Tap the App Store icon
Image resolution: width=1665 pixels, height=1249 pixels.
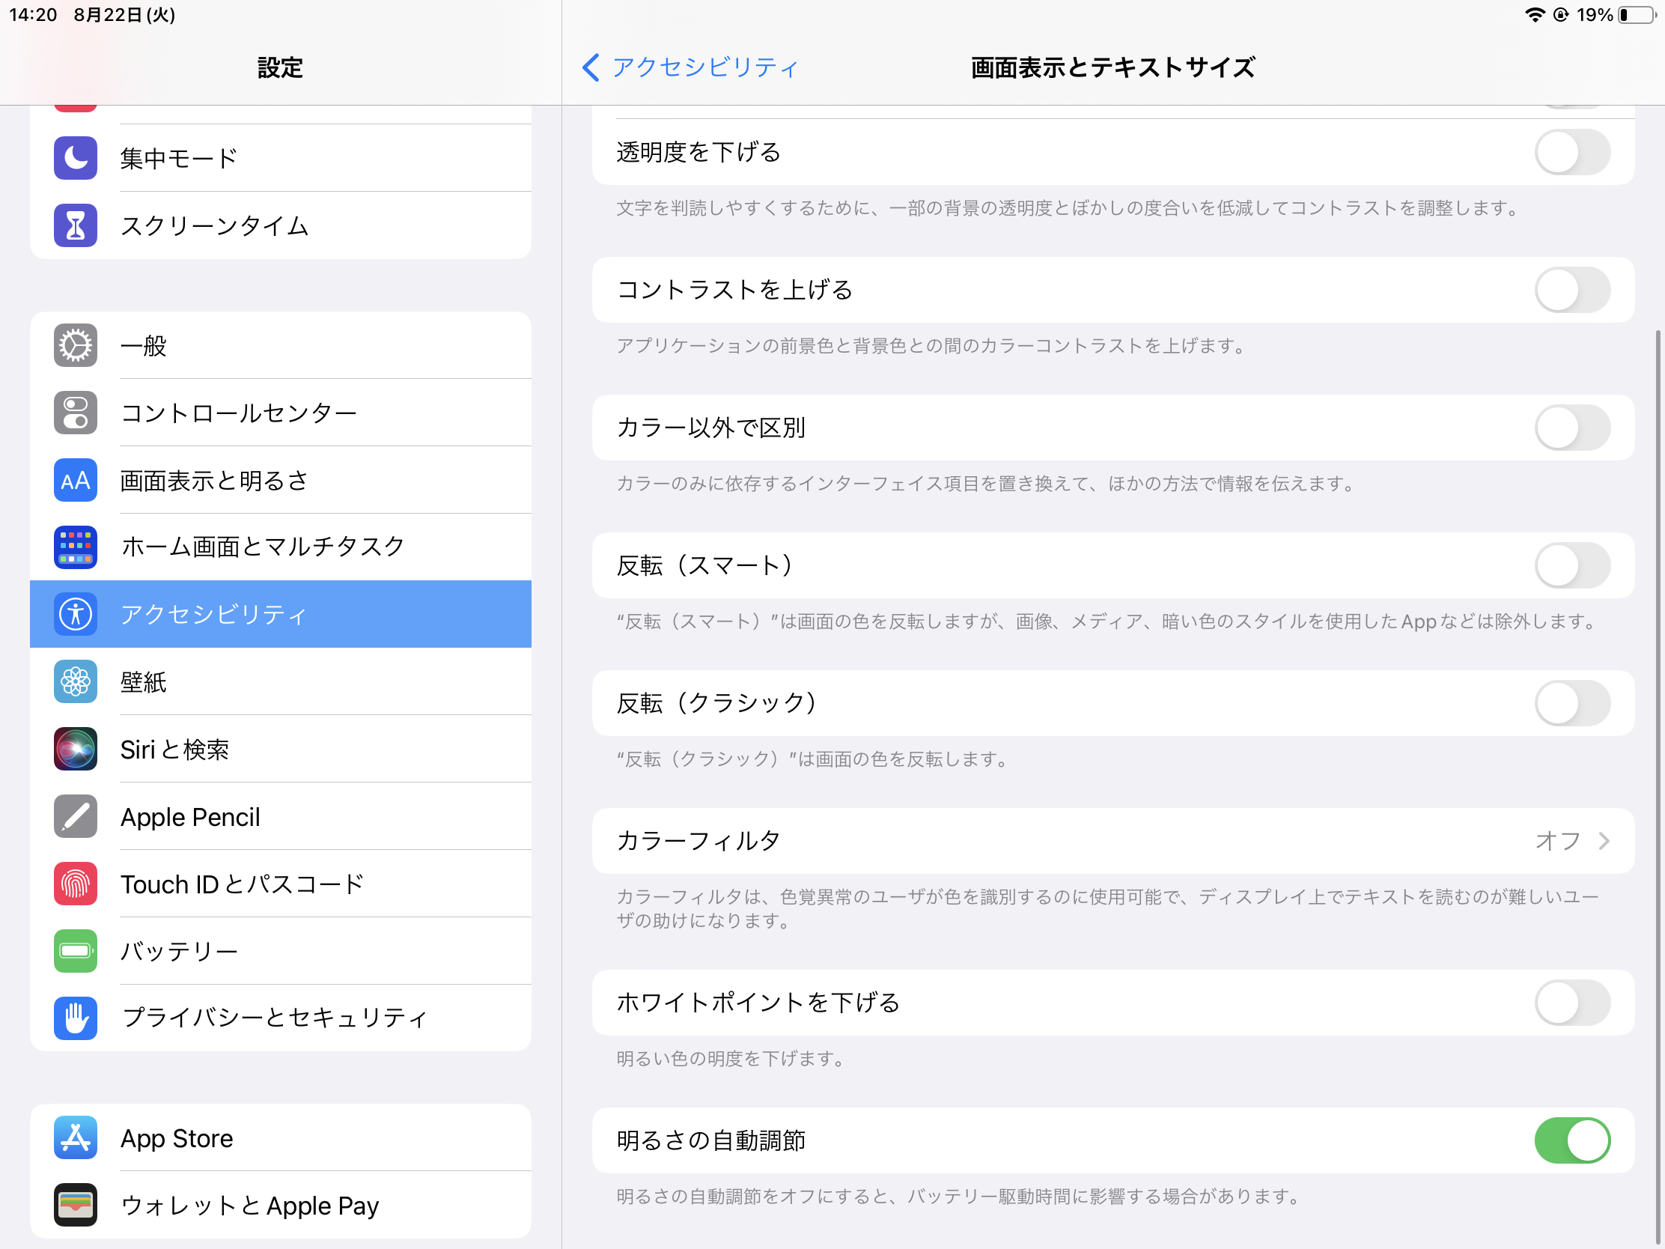click(76, 1137)
